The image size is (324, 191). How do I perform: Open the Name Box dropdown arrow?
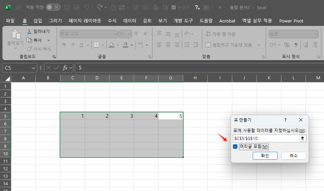point(33,68)
